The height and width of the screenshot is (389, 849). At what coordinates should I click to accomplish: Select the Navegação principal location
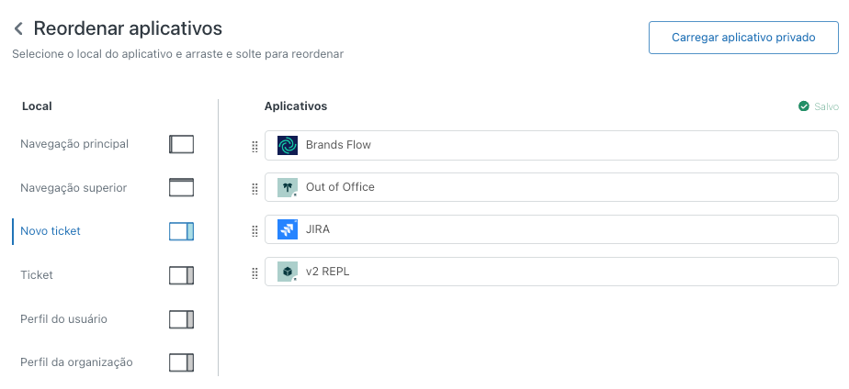(x=74, y=144)
